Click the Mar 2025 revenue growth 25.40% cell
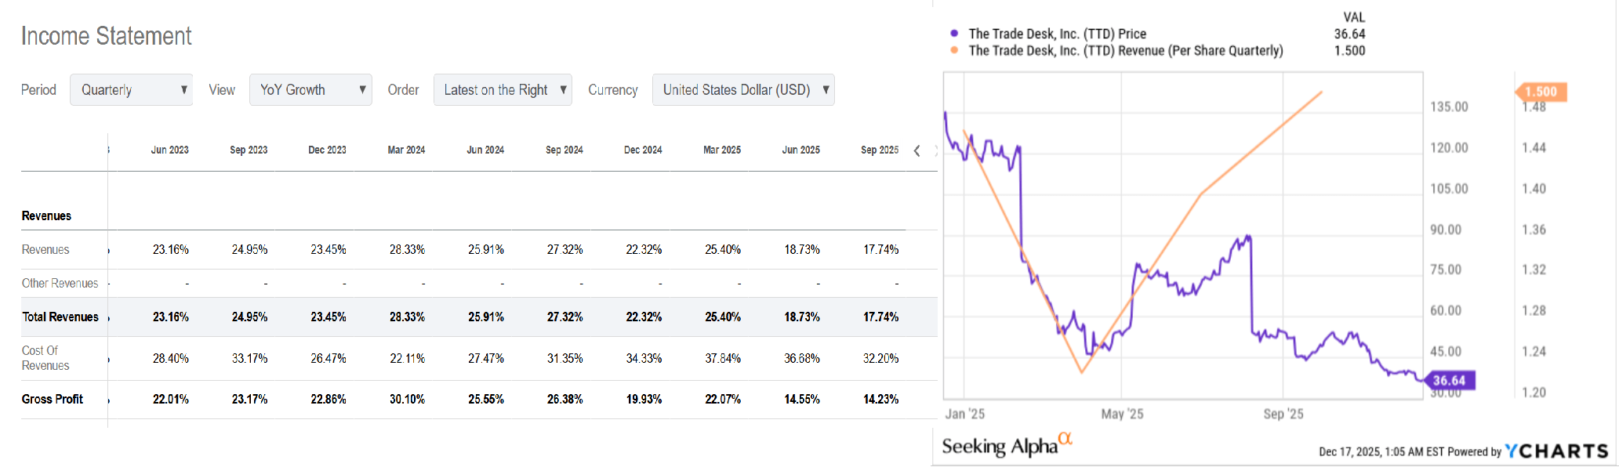Viewport: 1619px width, 467px height. 722,249
